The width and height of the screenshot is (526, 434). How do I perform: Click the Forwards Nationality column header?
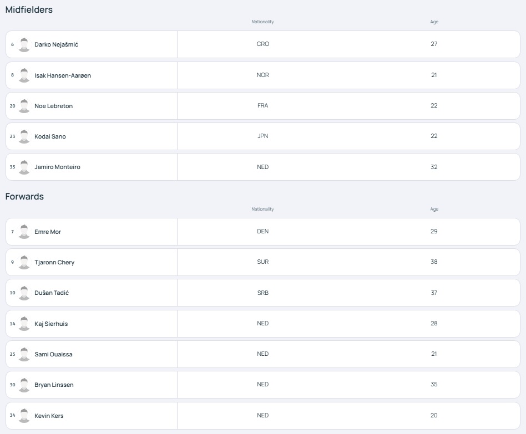coord(262,209)
